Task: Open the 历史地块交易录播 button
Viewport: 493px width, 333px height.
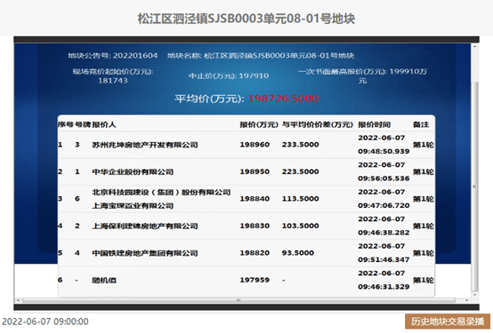Action: (447, 321)
